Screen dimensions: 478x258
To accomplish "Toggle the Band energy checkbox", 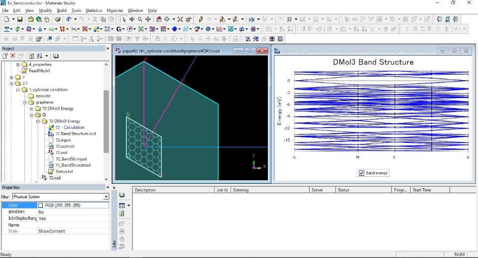I will pyautogui.click(x=361, y=173).
